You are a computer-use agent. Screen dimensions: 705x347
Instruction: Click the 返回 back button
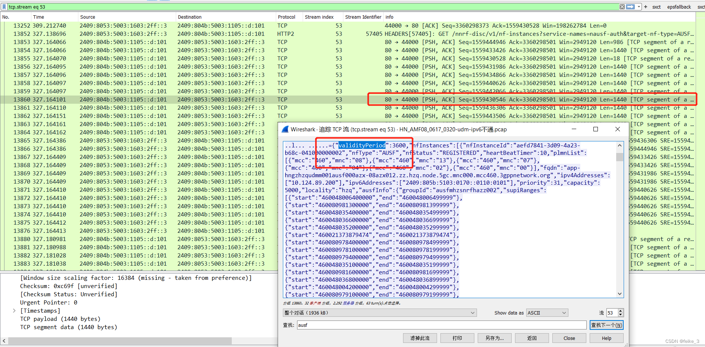pyautogui.click(x=532, y=338)
